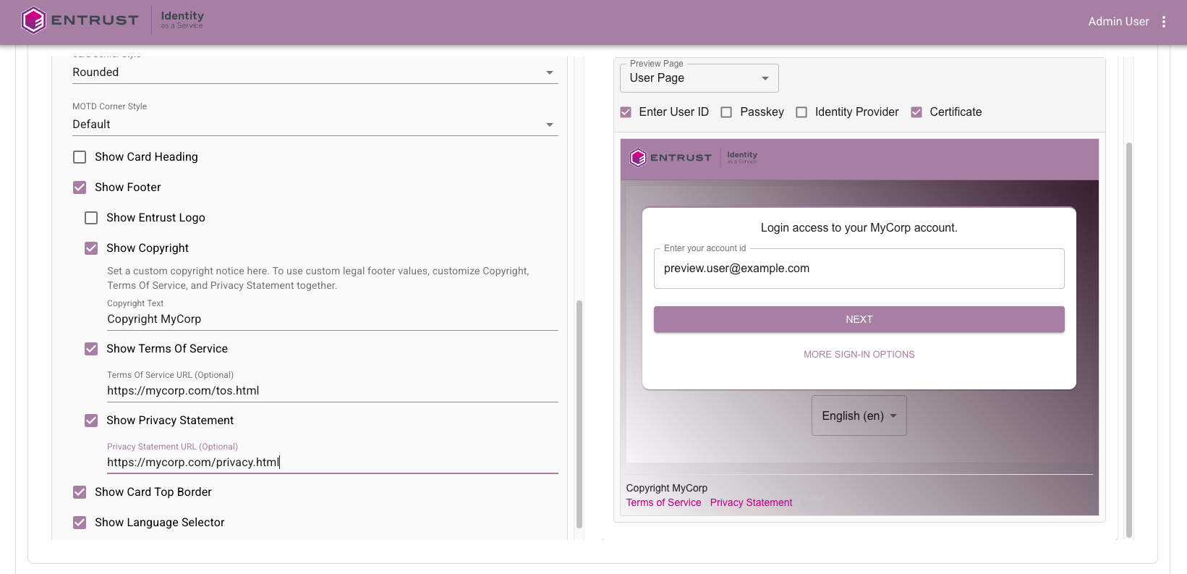Click the Admin User label
The image size is (1187, 574).
click(x=1118, y=22)
